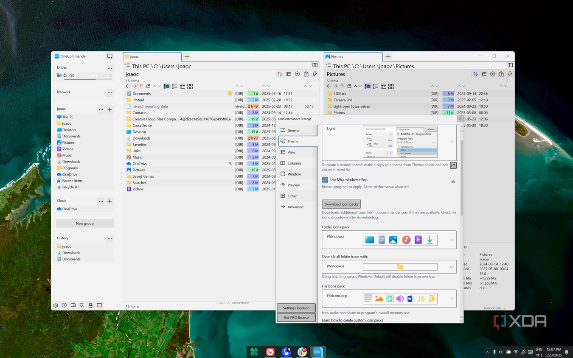Click the Get PRO license button

pos(296,317)
